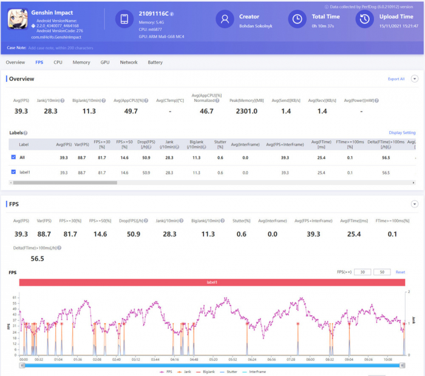Viewport: 425px width, 376px height.
Task: Click the Upload Time history icon
Action: click(364, 19)
